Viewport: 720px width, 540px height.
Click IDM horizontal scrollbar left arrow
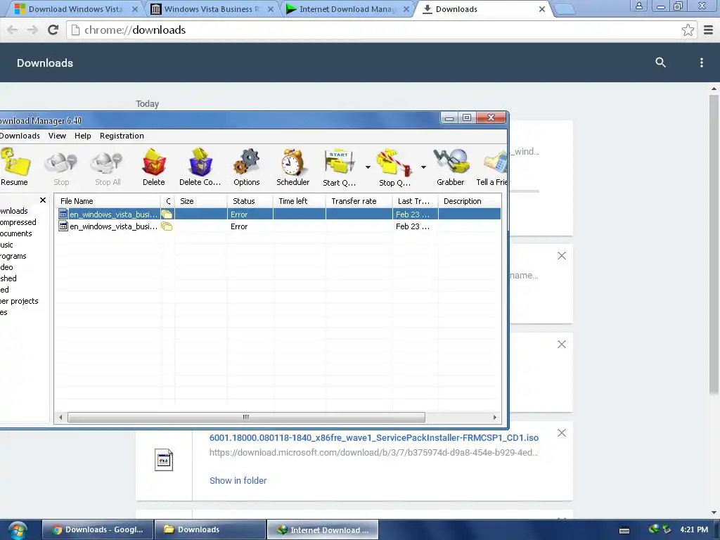(x=60, y=417)
